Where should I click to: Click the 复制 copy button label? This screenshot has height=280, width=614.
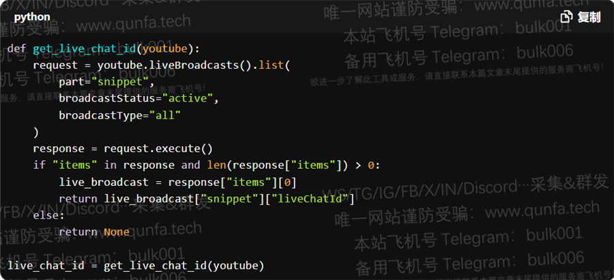point(589,17)
